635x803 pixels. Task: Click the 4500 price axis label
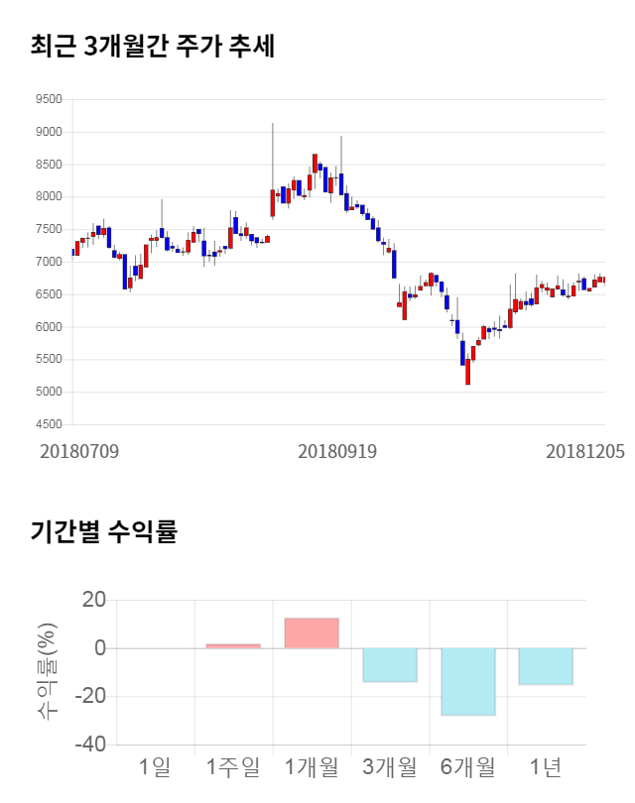[48, 425]
